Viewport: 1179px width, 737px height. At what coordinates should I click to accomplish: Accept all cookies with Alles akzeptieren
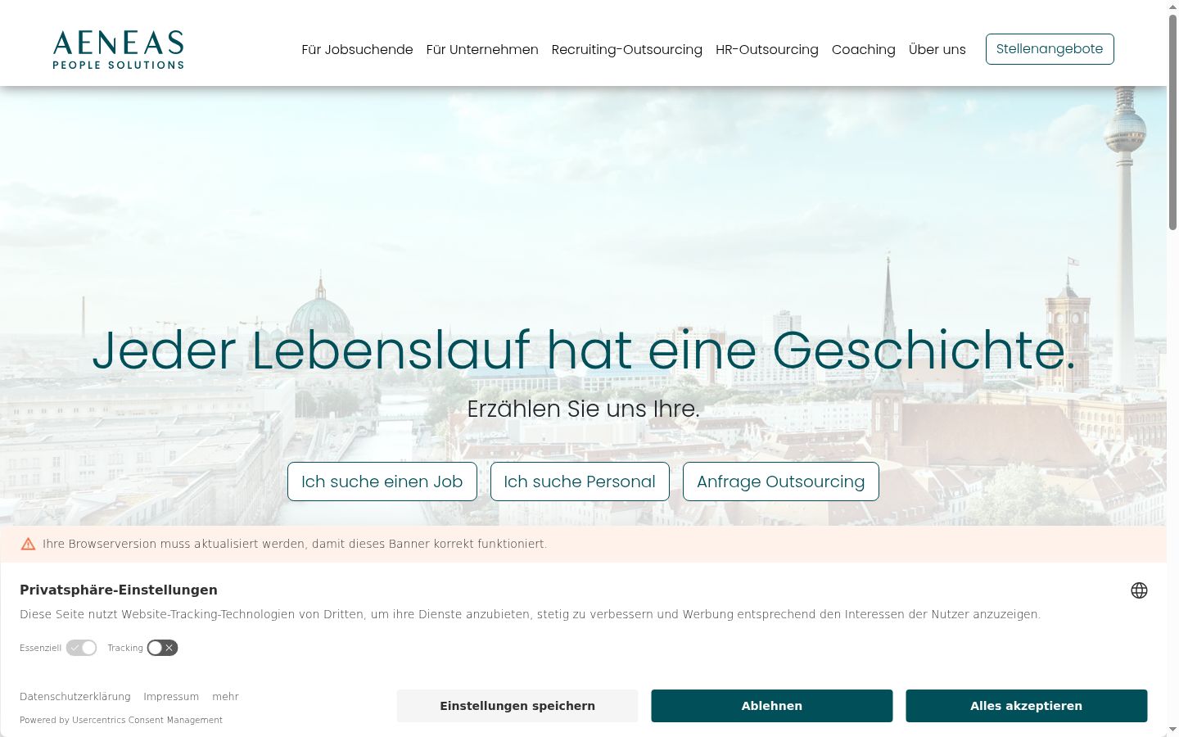point(1027,706)
